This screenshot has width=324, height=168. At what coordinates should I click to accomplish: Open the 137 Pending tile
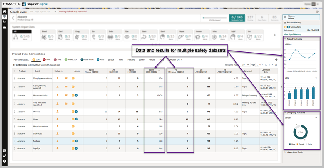250,18
